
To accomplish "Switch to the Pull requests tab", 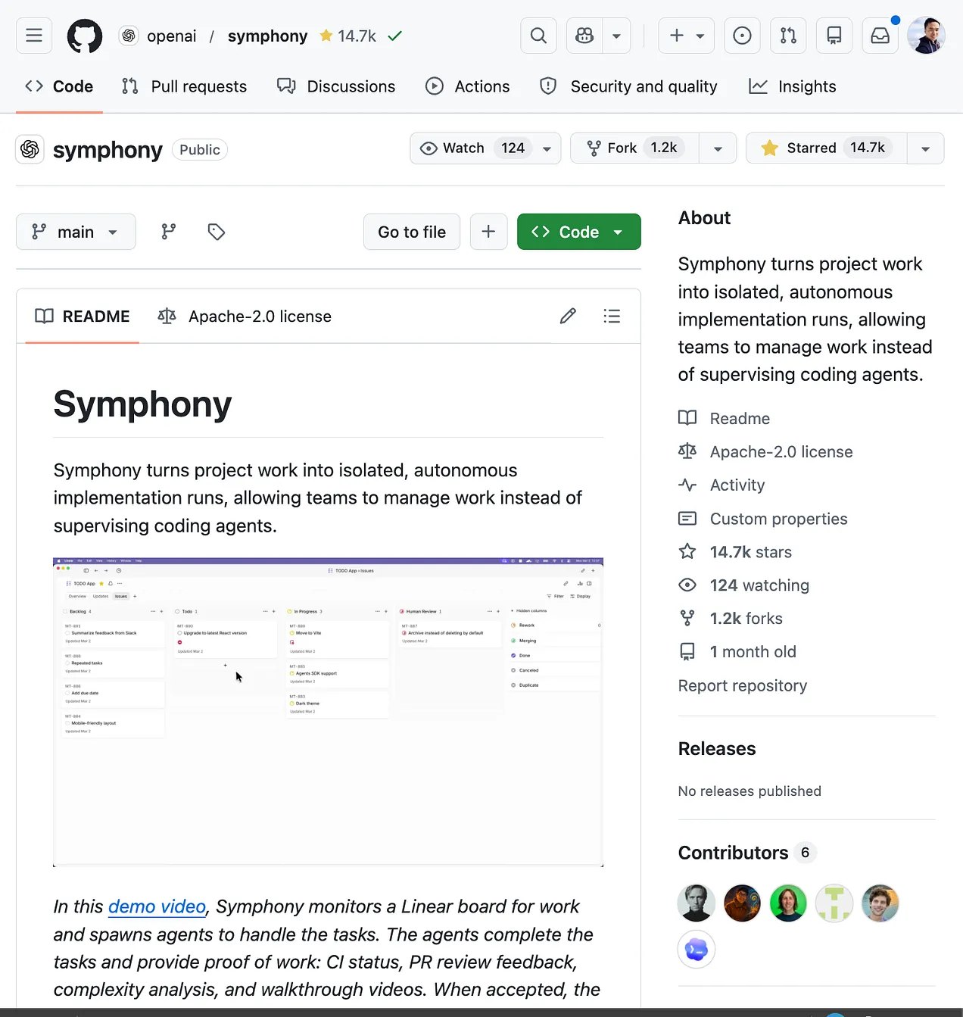I will (185, 86).
